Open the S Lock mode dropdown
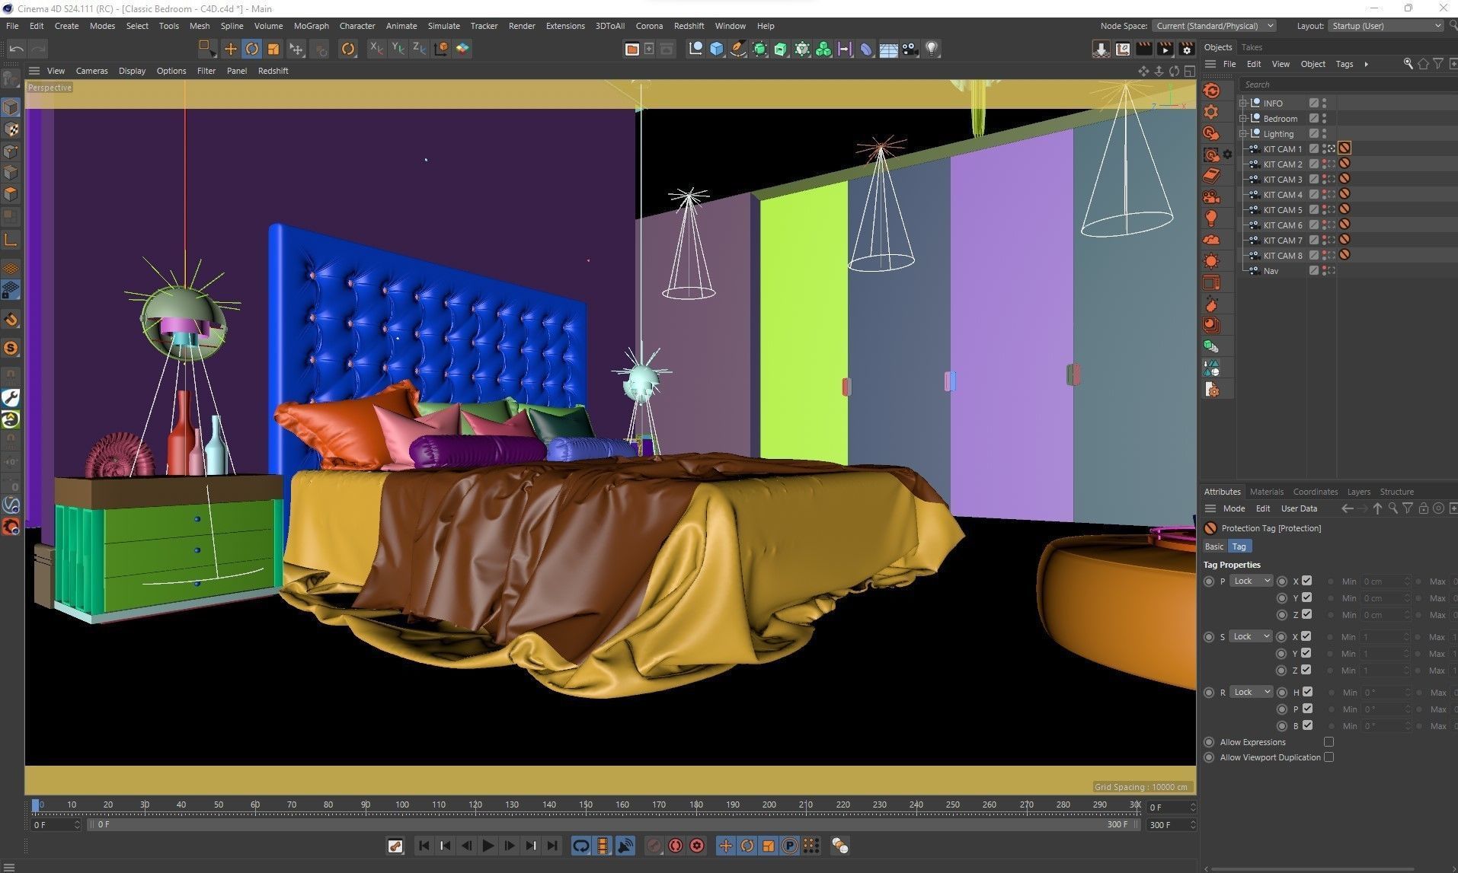The image size is (1458, 873). [1251, 636]
